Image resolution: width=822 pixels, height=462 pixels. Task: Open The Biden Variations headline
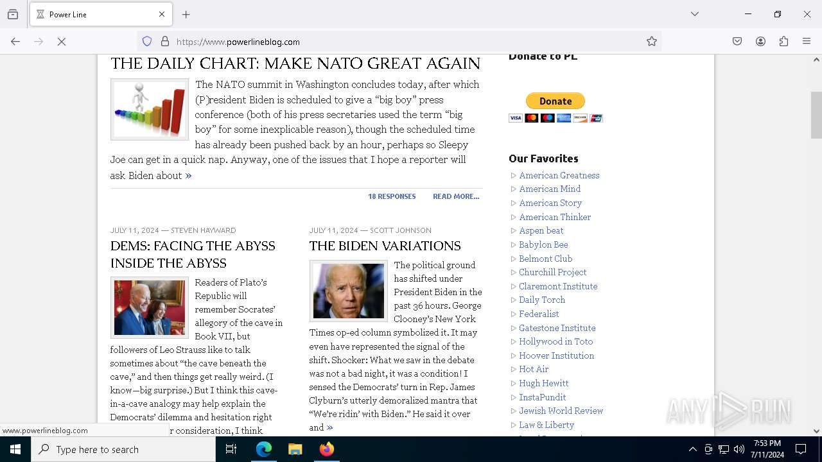tap(385, 246)
